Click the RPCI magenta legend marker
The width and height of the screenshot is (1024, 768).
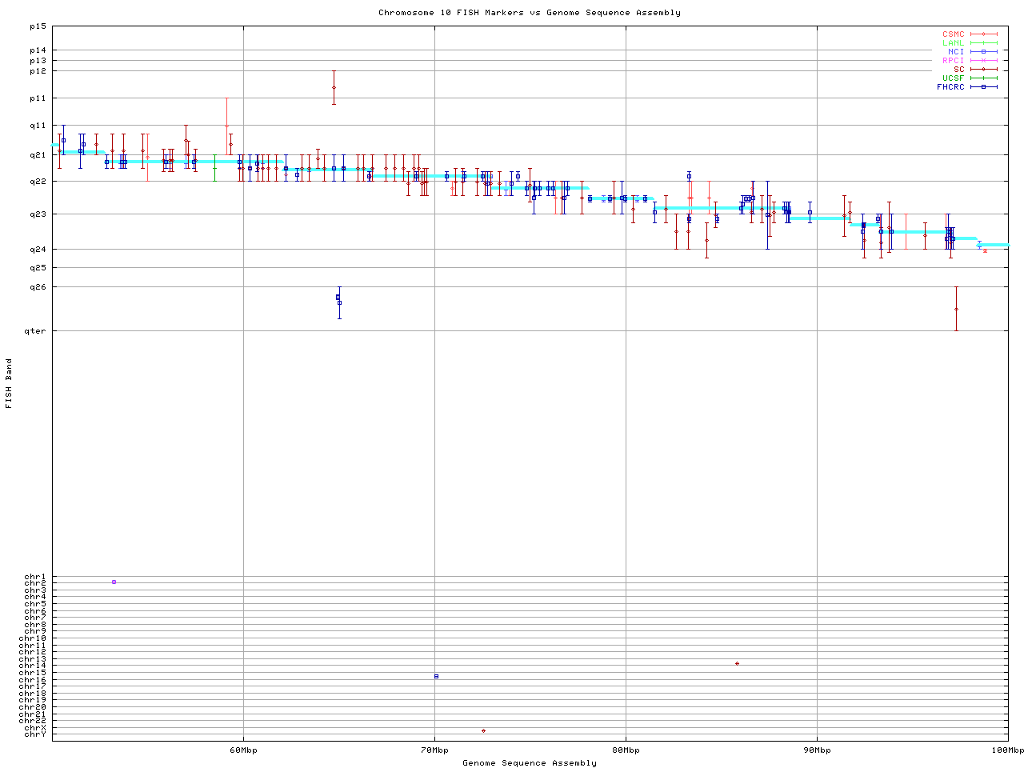(983, 60)
